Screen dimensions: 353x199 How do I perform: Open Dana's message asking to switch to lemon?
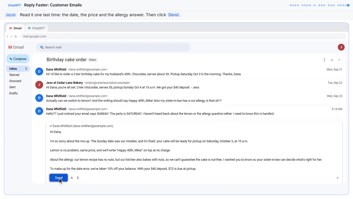click(189, 98)
